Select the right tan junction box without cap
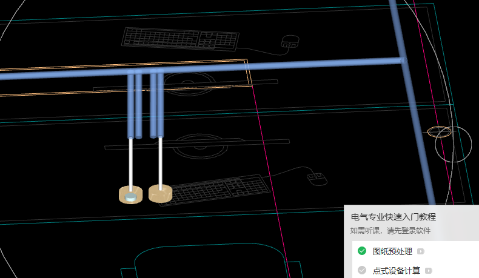 161,193
